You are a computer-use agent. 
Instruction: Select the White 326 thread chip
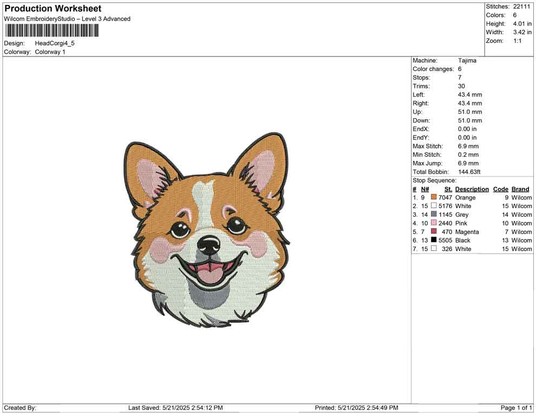pyautogui.click(x=433, y=249)
